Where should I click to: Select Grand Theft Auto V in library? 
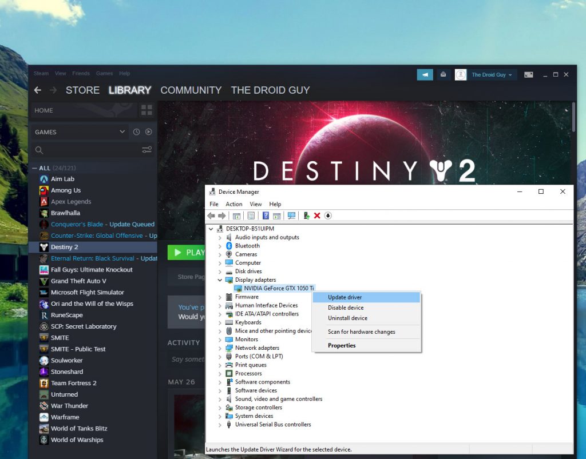point(78,281)
